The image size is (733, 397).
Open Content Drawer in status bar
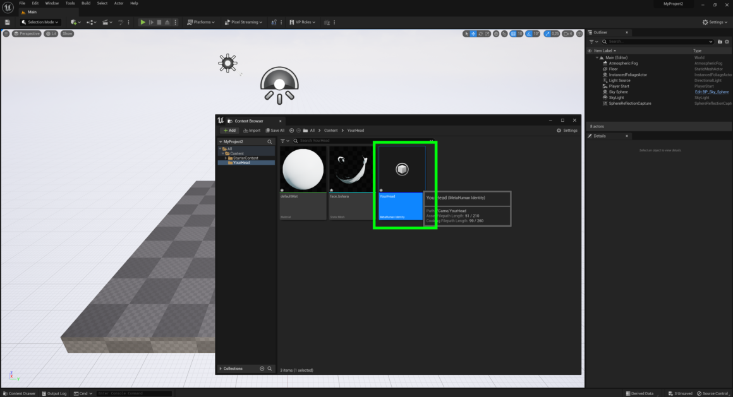point(19,393)
